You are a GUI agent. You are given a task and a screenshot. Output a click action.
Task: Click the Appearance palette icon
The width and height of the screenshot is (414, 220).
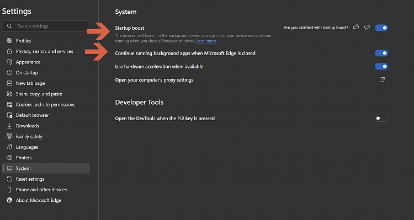click(x=9, y=62)
